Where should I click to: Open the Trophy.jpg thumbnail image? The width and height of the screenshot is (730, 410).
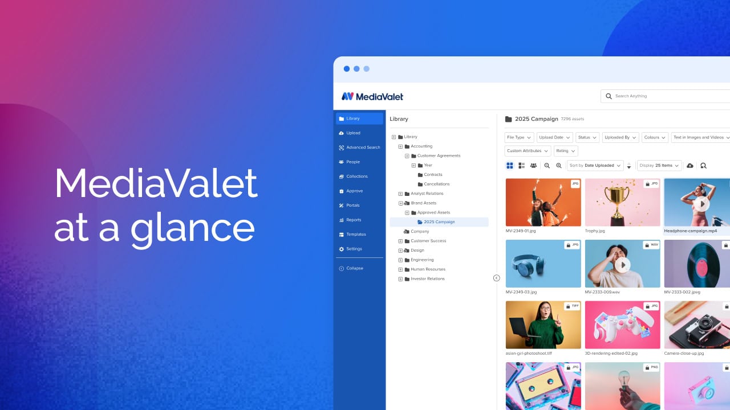pyautogui.click(x=623, y=202)
